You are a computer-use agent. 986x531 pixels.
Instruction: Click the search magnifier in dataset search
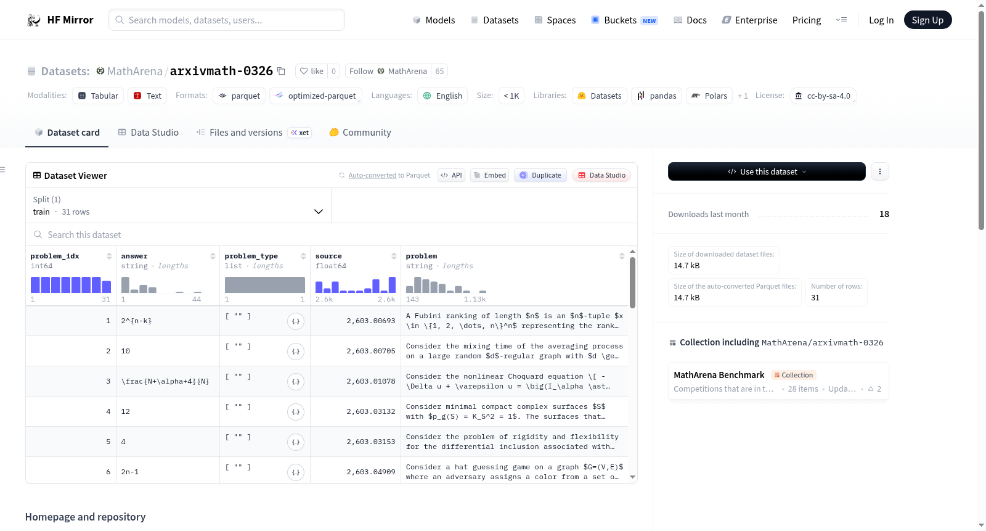tap(38, 234)
